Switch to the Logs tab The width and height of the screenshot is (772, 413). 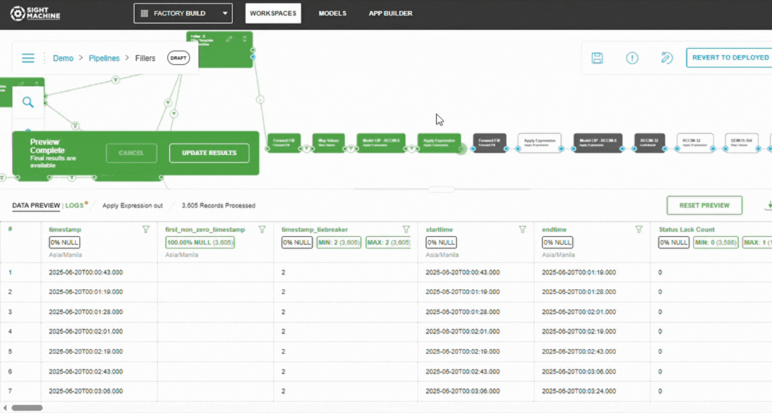click(x=74, y=205)
